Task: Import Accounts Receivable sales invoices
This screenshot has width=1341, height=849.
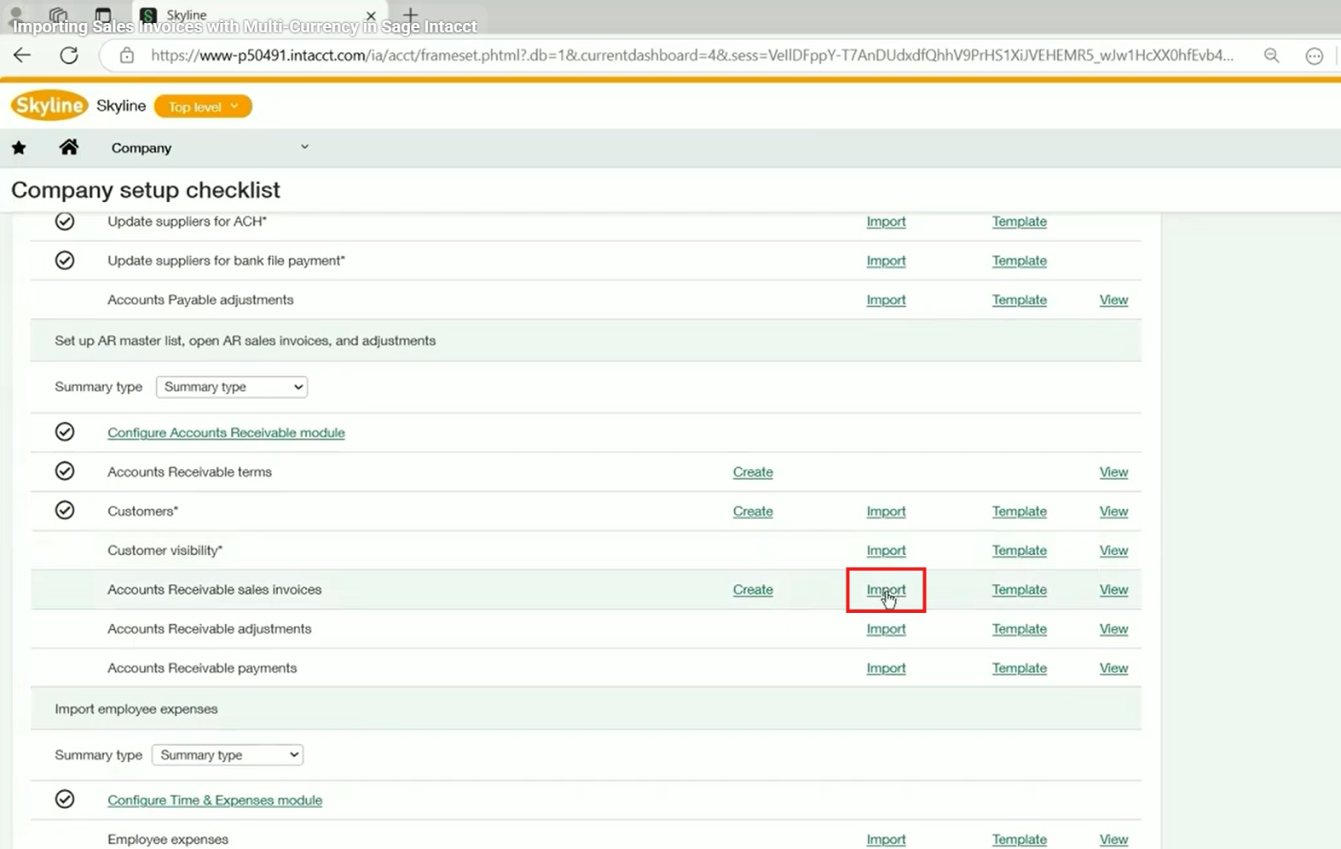Action: [886, 590]
